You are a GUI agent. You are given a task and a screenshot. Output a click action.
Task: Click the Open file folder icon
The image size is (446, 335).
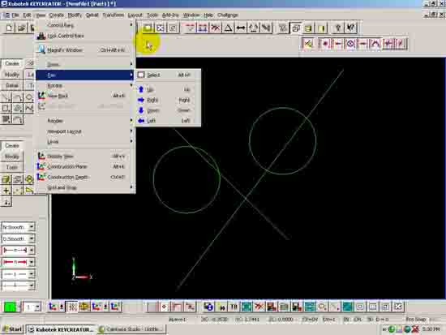pos(21,28)
